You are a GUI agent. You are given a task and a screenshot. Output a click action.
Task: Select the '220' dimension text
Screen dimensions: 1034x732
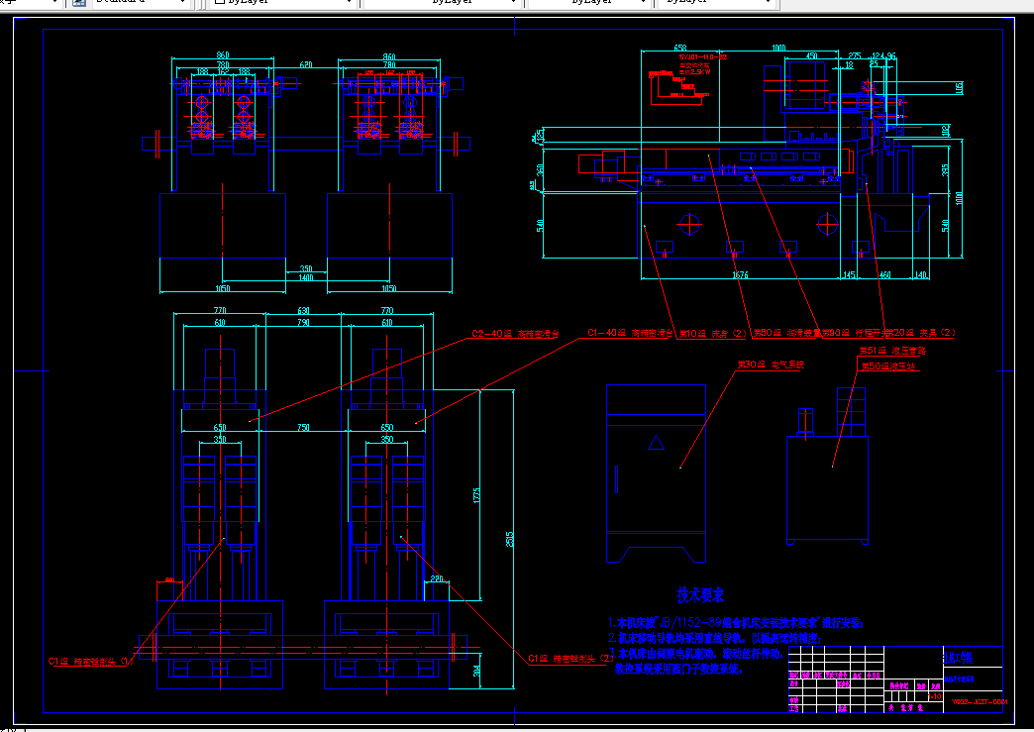point(437,578)
